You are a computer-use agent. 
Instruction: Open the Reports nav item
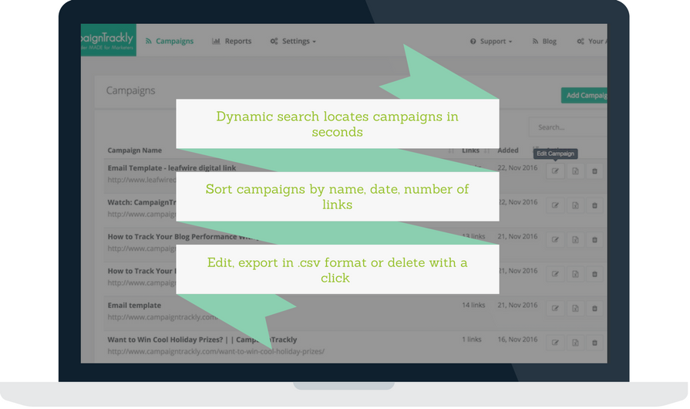click(232, 41)
